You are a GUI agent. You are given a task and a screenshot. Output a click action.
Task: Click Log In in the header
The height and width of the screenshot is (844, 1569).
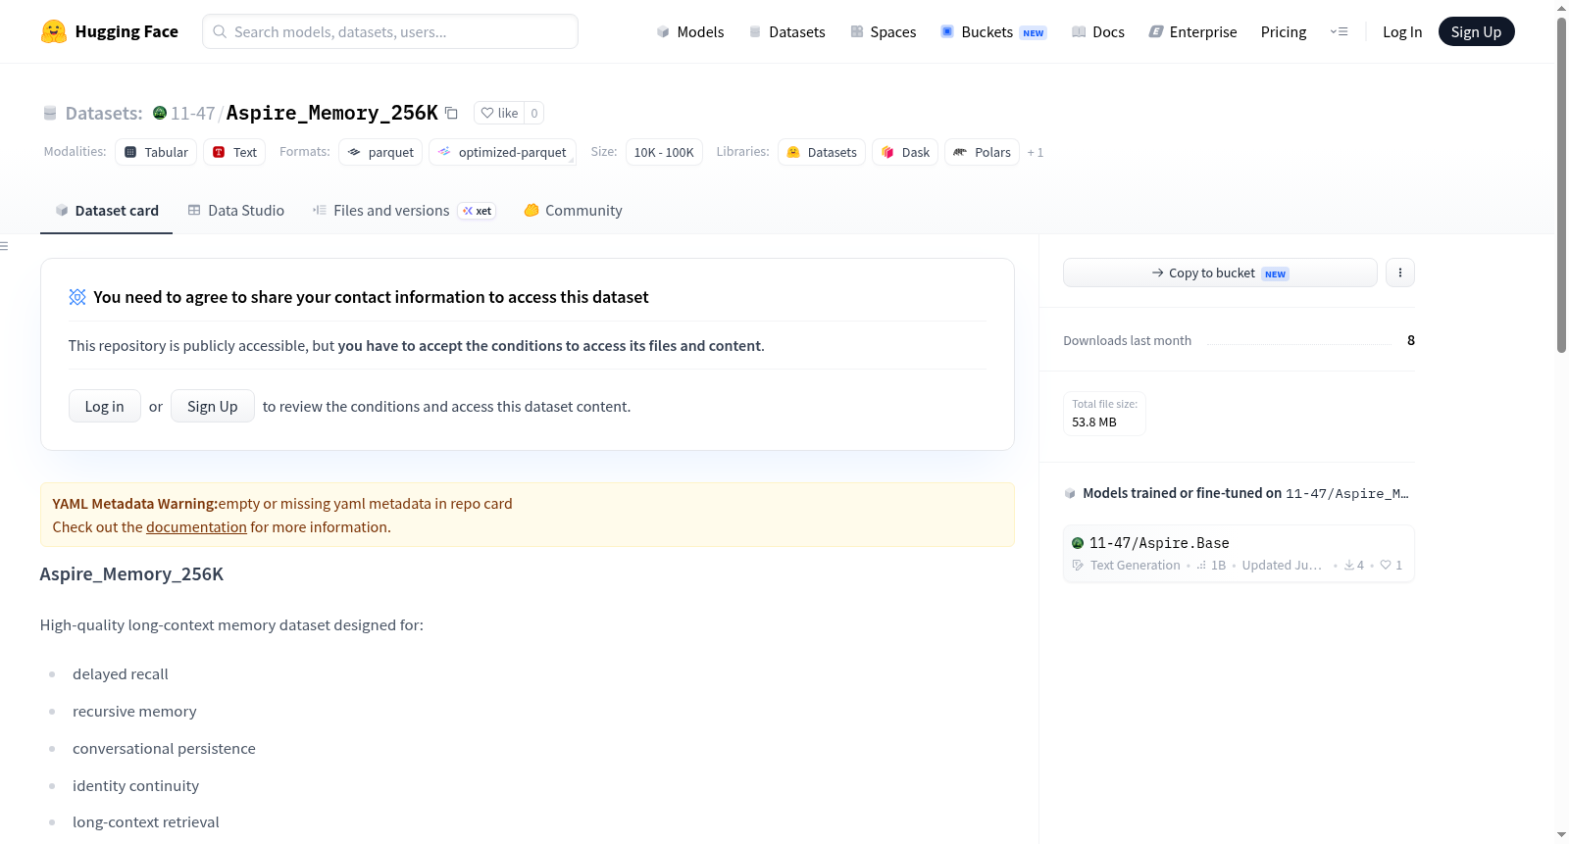click(x=1402, y=31)
